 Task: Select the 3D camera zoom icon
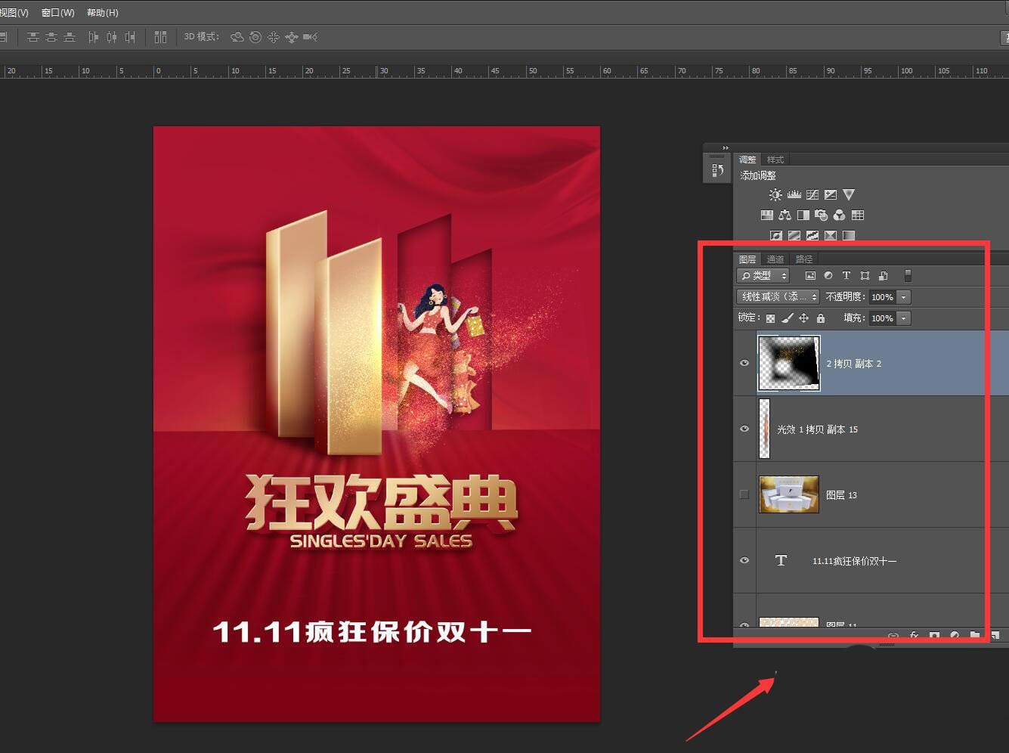tap(310, 36)
